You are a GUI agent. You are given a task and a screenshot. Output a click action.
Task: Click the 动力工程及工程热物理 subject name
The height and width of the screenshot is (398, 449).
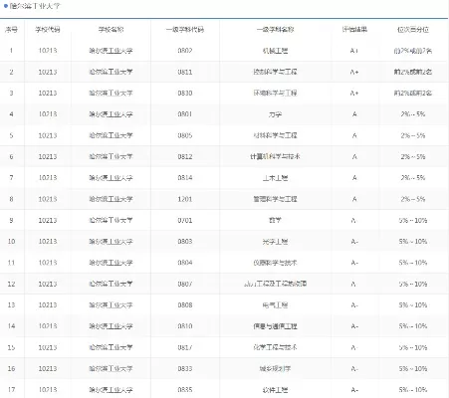[x=275, y=285]
